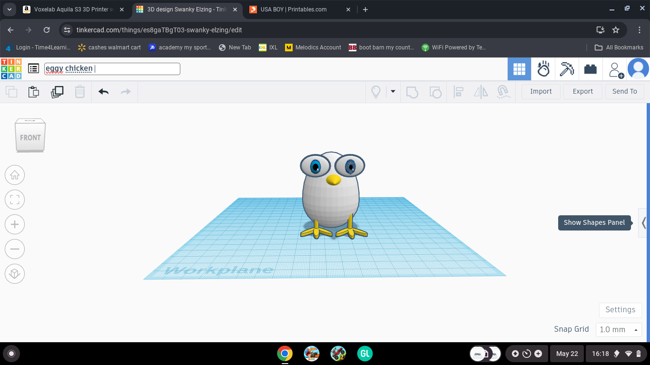Click the Paste clipboard icon
The height and width of the screenshot is (365, 650).
click(x=34, y=92)
